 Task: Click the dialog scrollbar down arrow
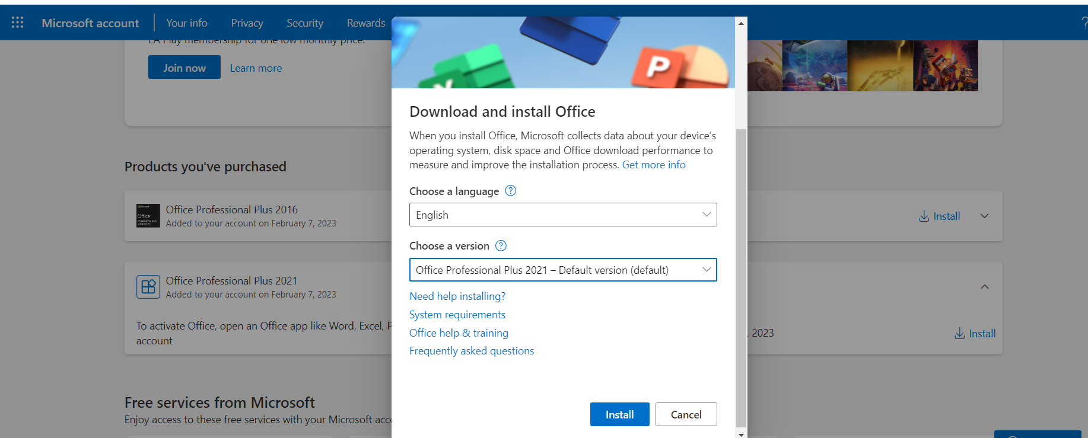pos(741,434)
